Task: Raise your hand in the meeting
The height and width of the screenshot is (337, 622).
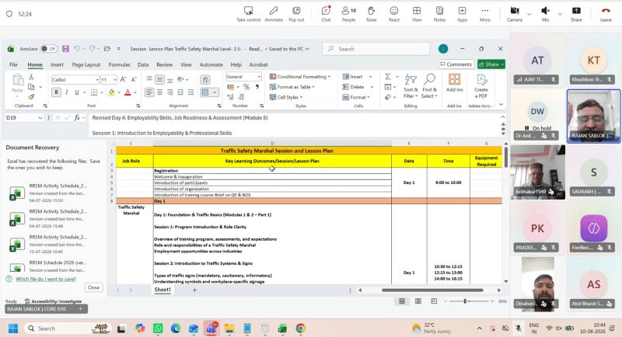Action: 372,14
